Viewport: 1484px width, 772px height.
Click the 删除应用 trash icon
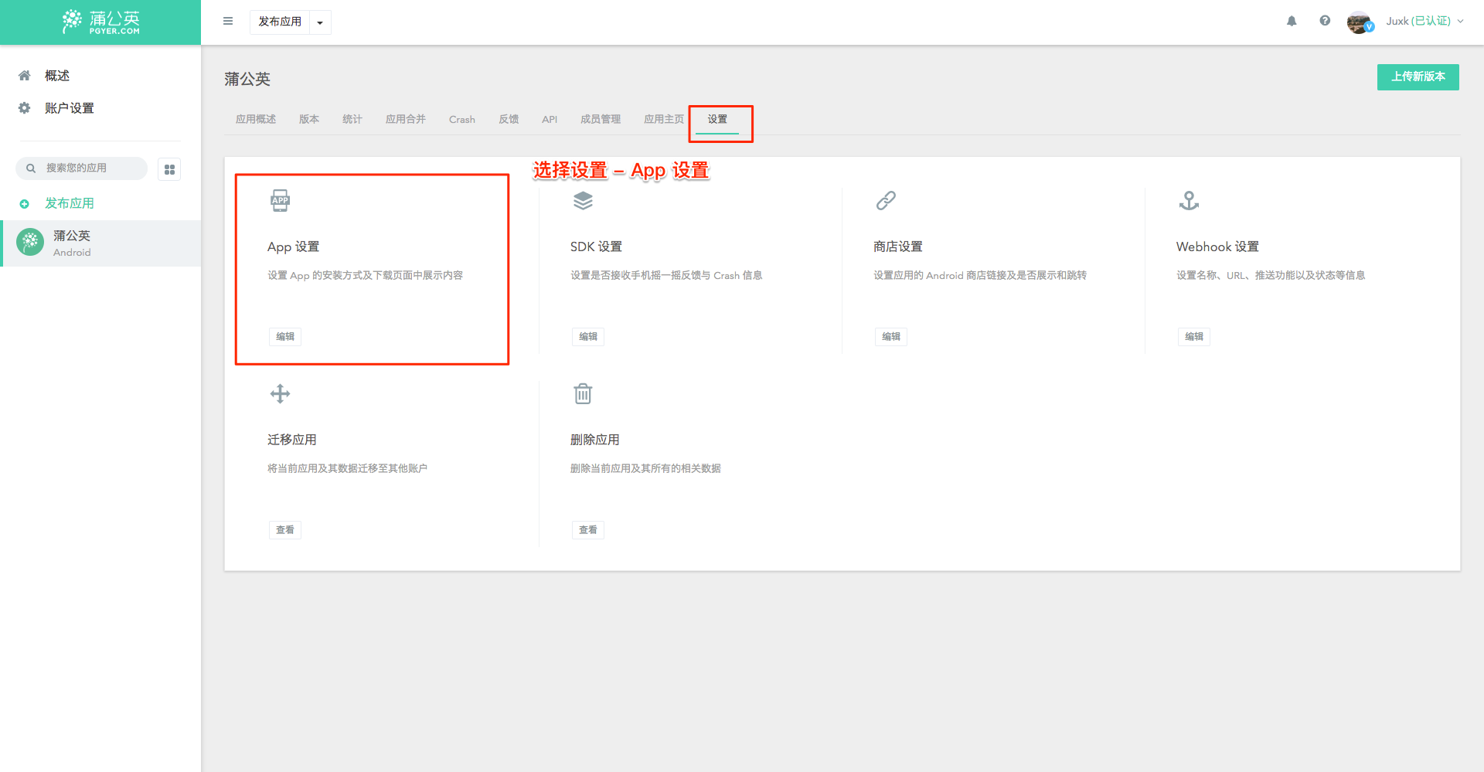[583, 394]
